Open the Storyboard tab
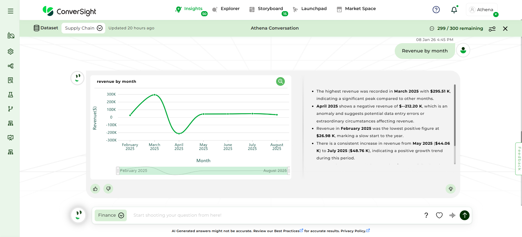The height and width of the screenshot is (237, 522). coord(267,9)
